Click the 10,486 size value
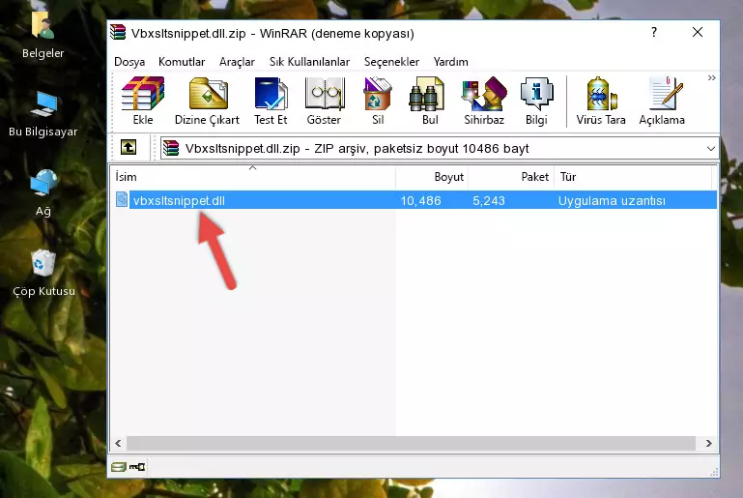743x498 pixels. tap(421, 200)
